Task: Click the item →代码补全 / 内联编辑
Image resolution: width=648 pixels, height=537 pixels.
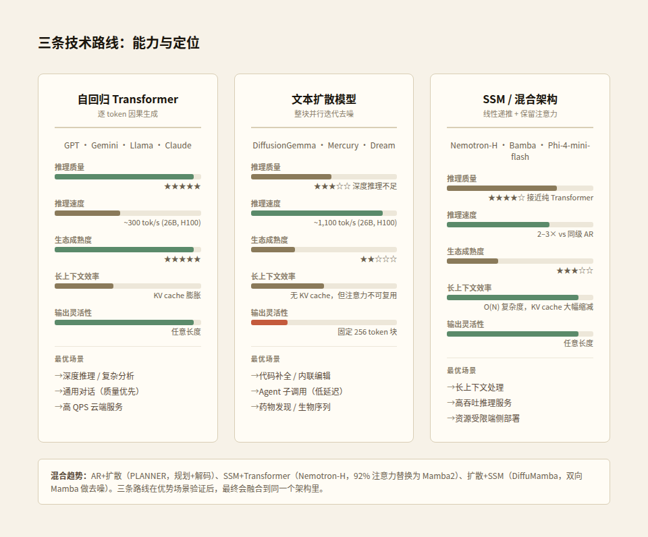Action: [290, 376]
